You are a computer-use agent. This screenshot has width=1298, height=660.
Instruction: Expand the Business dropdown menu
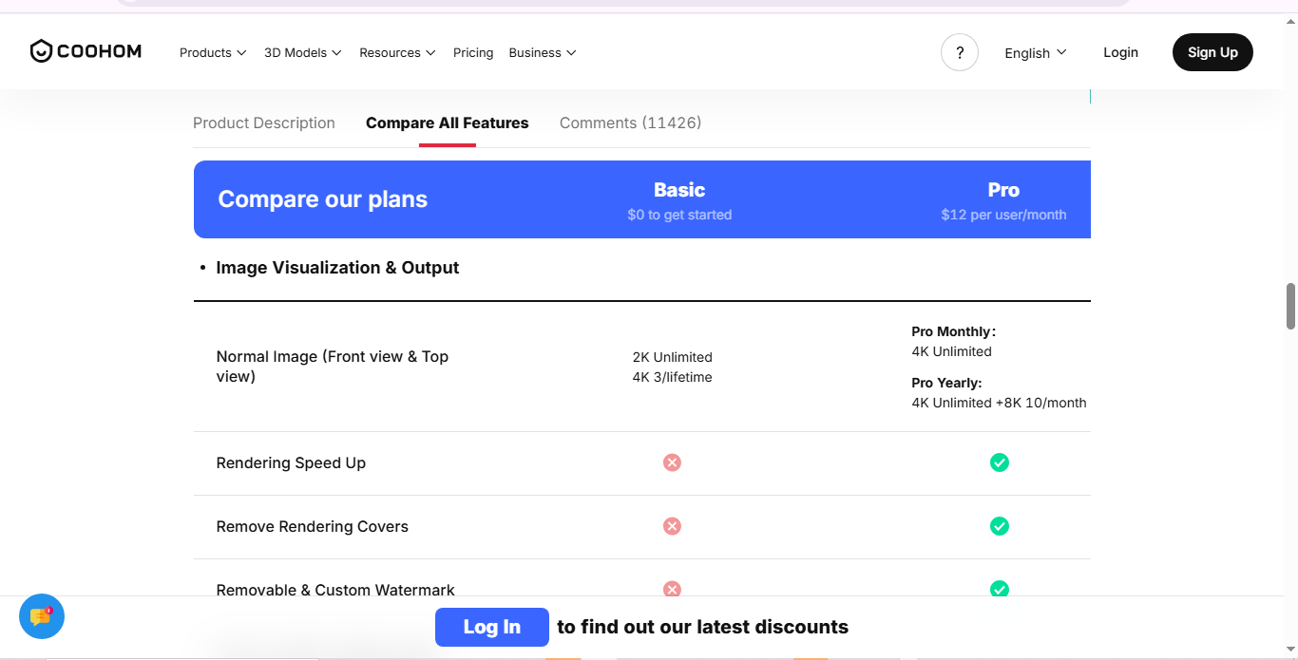(543, 53)
